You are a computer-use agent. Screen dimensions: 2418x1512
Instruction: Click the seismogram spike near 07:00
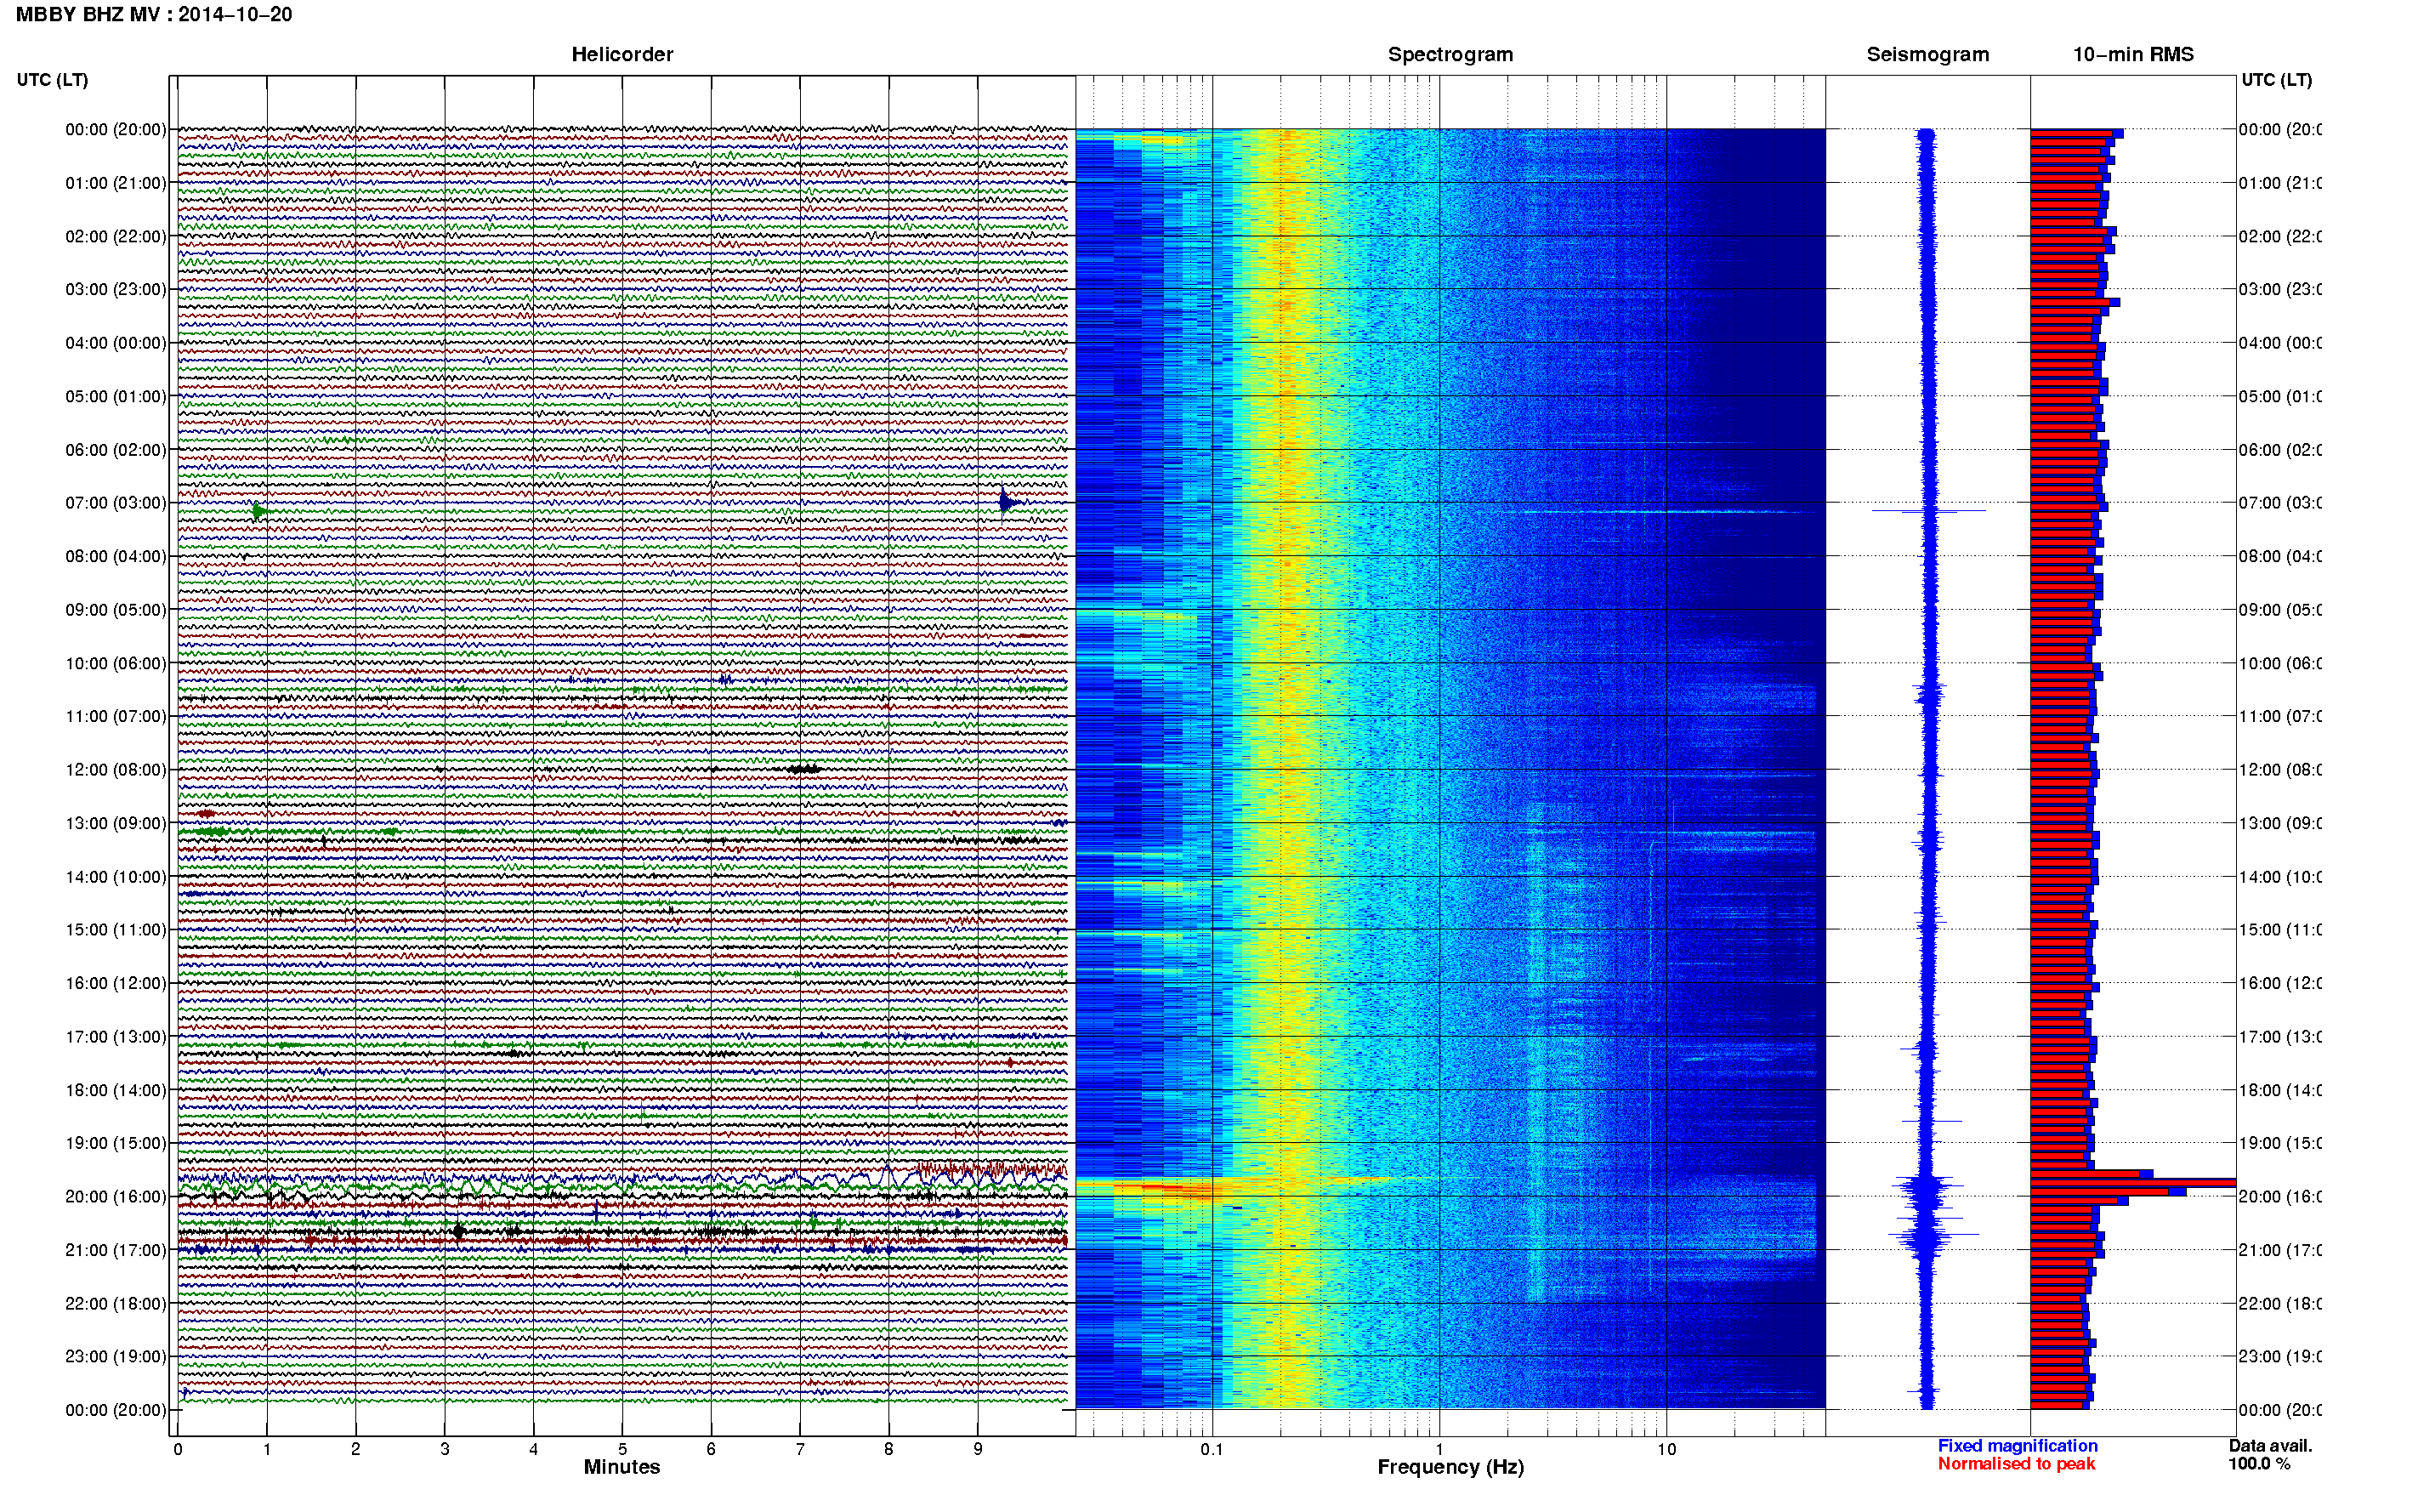[1928, 511]
